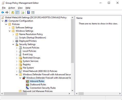This screenshot has width=122, height=100.
Task: Click the System Services folder icon
Action: click(x=20, y=61)
